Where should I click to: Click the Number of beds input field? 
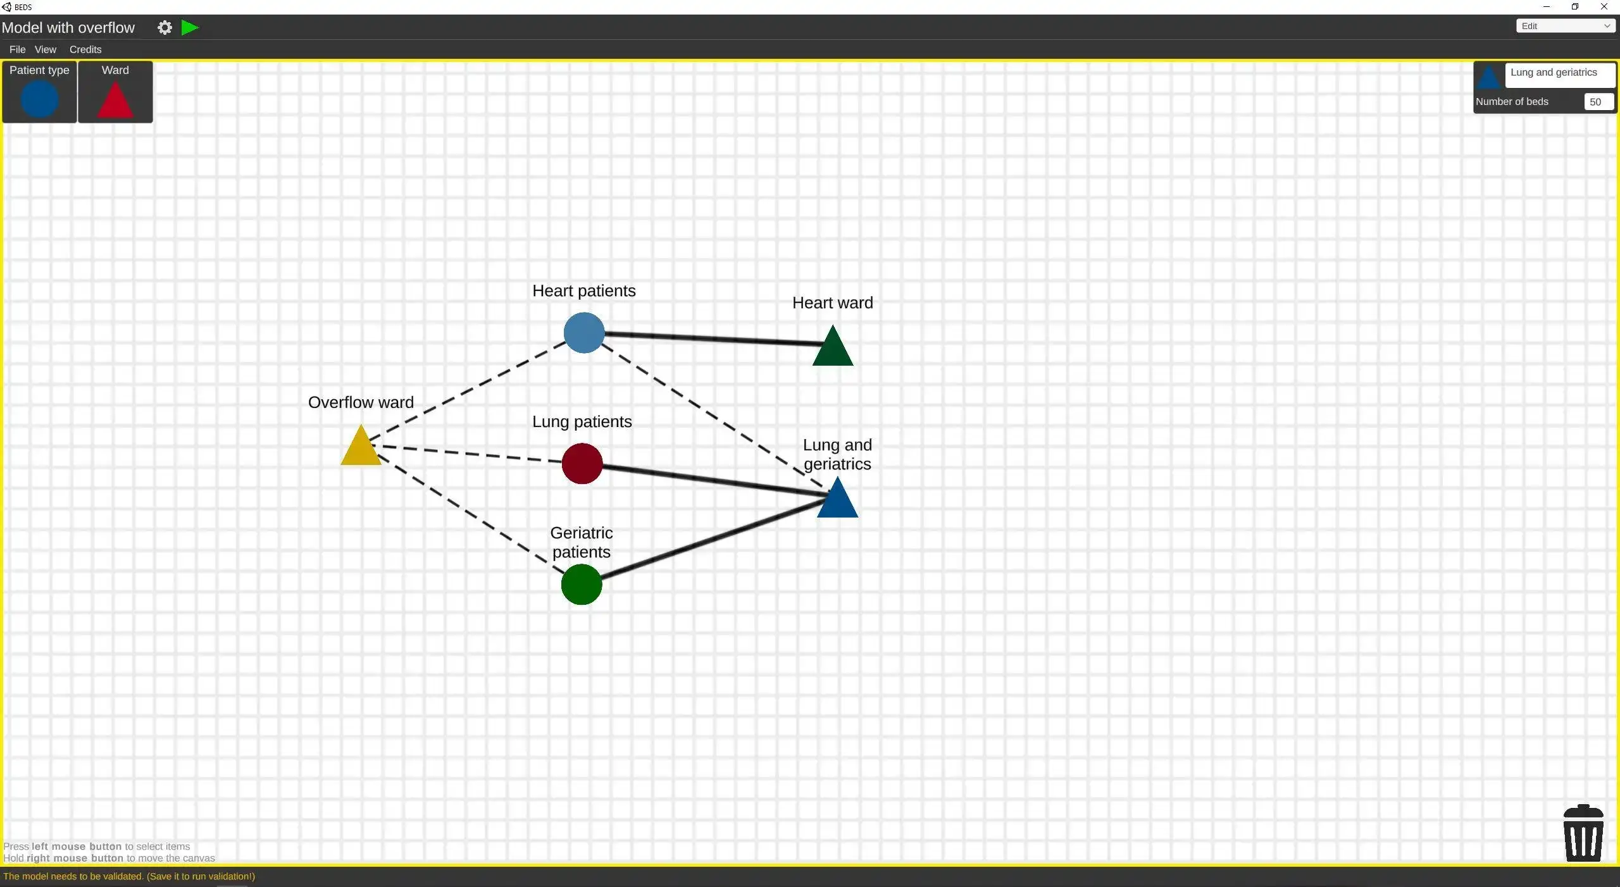1596,101
